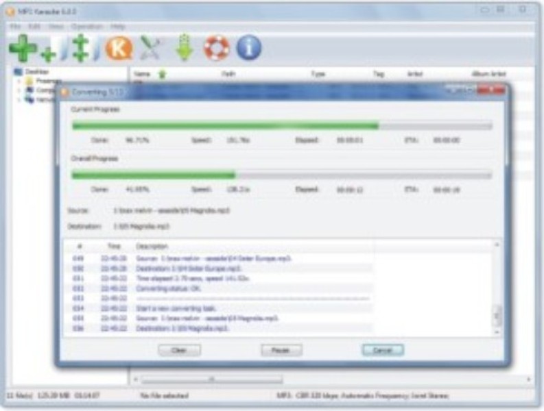Viewport: 544px width, 411px height.
Task: Expand the Computer node in folder tree
Action: [19, 90]
